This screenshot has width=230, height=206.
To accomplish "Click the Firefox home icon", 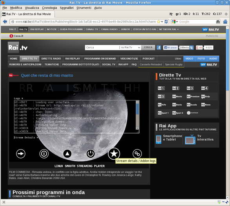I will click(225, 22).
